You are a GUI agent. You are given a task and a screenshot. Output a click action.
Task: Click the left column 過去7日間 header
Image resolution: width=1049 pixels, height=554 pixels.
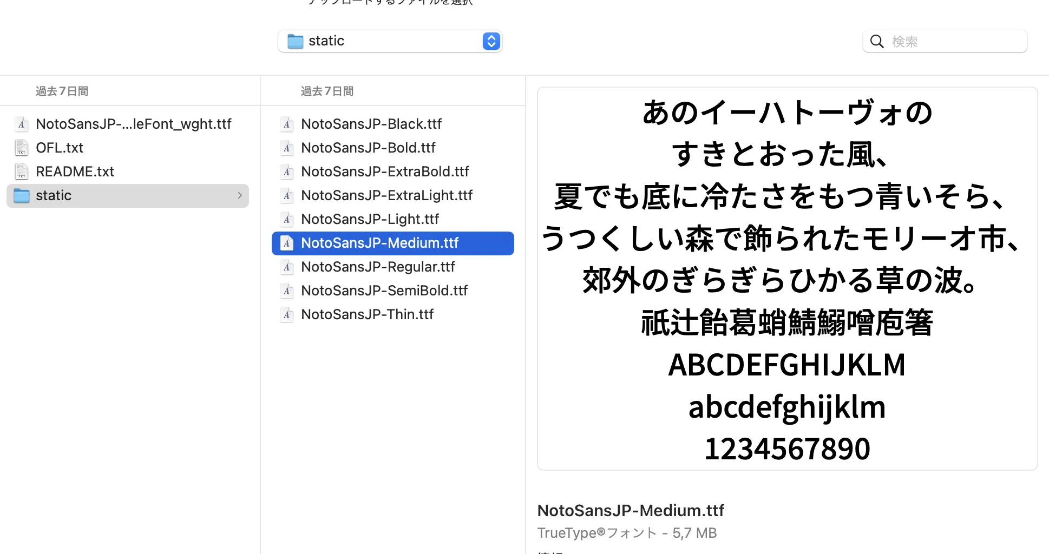click(x=62, y=91)
